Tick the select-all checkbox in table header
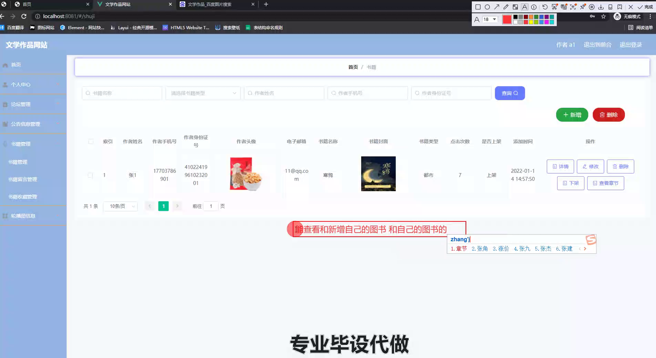 point(91,141)
